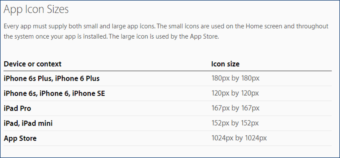
Task: Click the "Icon size" column header
Action: point(225,64)
